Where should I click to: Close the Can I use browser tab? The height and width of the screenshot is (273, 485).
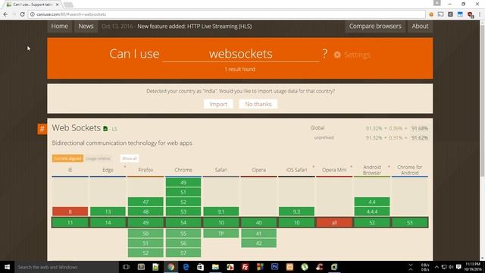click(x=57, y=5)
